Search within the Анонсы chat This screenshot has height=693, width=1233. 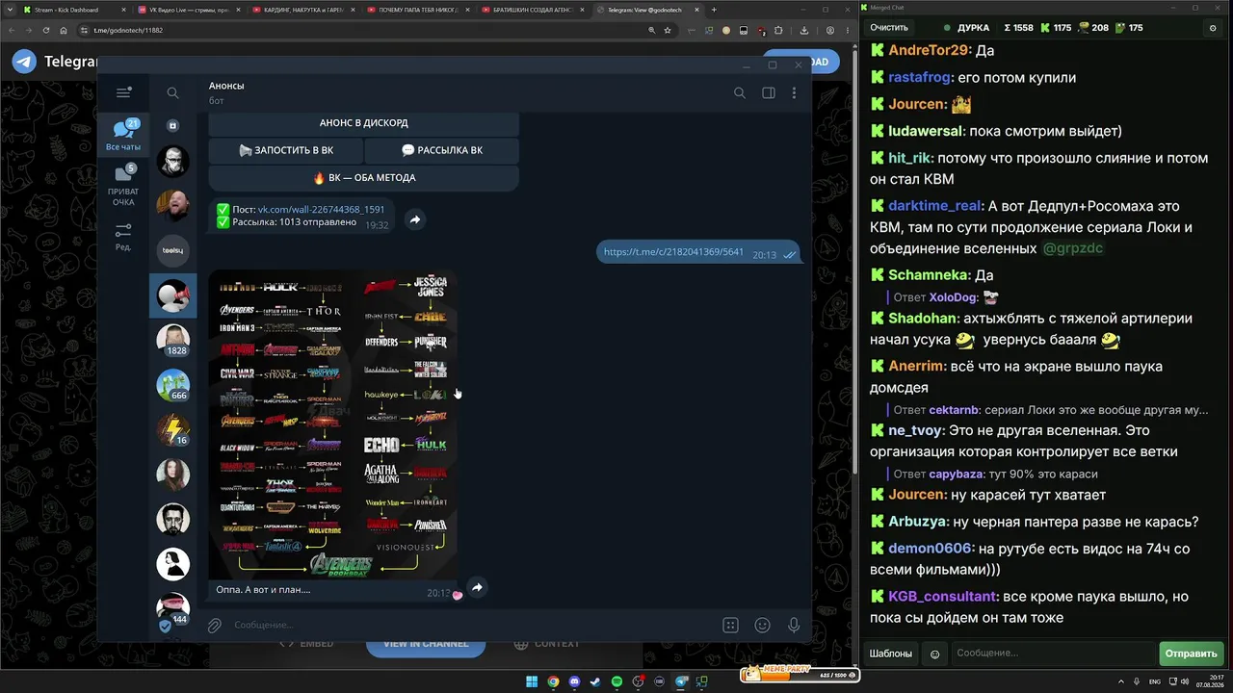(740, 92)
